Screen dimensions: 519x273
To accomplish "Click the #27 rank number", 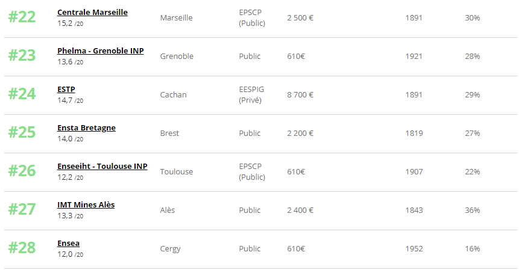I will [x=22, y=209].
